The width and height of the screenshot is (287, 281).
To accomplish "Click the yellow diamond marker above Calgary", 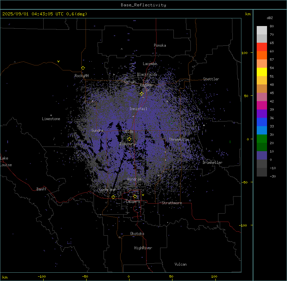I will 135,197.
